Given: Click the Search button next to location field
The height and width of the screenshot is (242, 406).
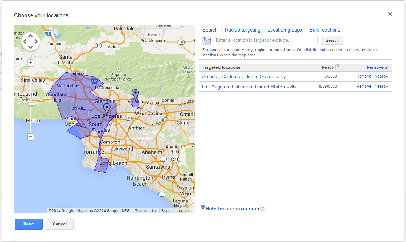Looking at the screenshot, I should point(332,40).
